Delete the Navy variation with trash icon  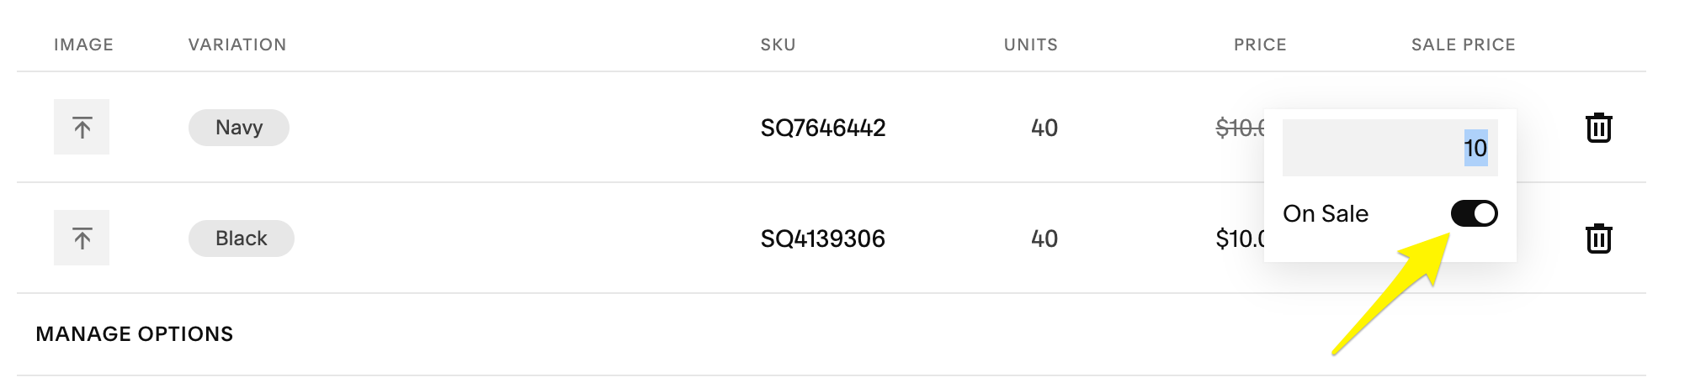(x=1598, y=128)
